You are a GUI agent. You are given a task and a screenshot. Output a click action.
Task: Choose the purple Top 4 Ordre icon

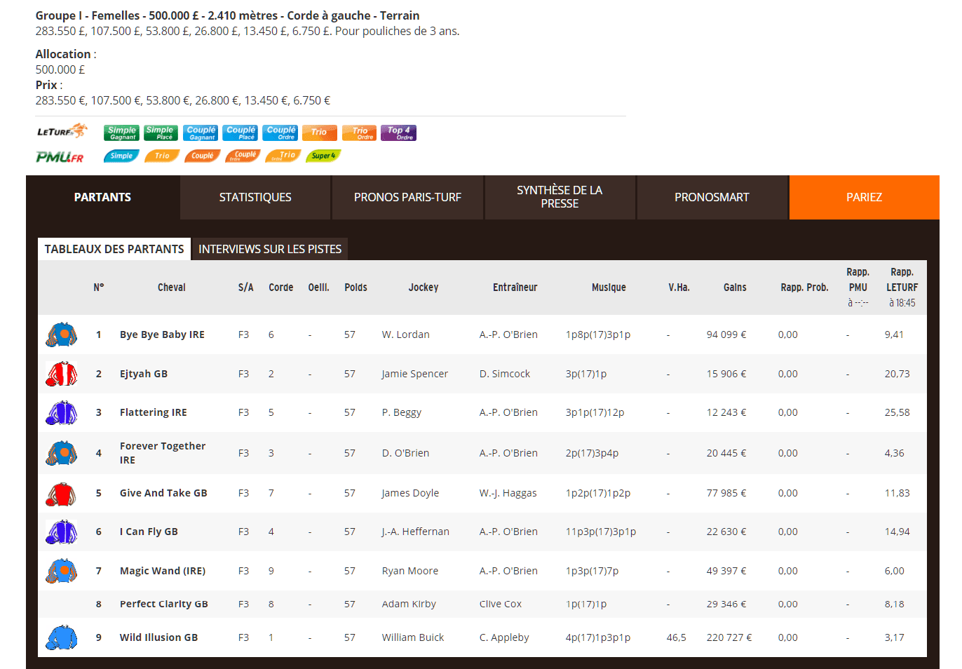pyautogui.click(x=398, y=133)
